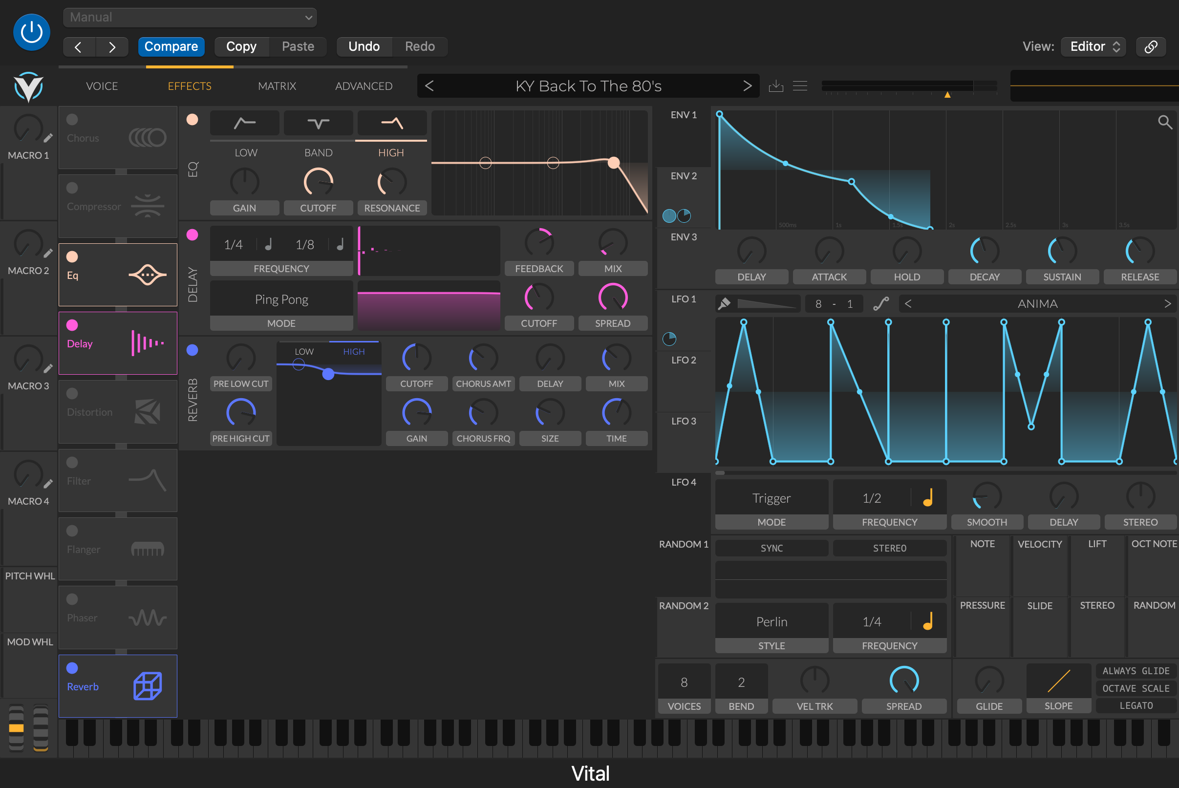Click the Delay bars icon
Screen dimensions: 1179x788
[x=147, y=343]
